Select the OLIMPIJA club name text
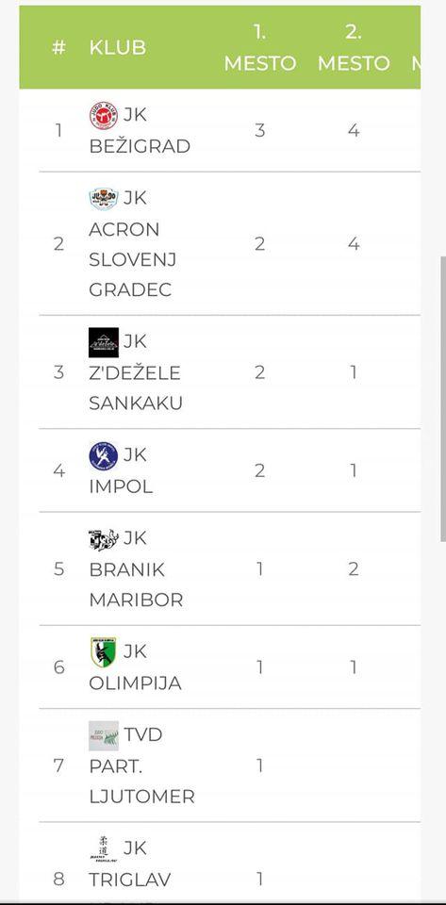The image size is (446, 905). coord(136,683)
